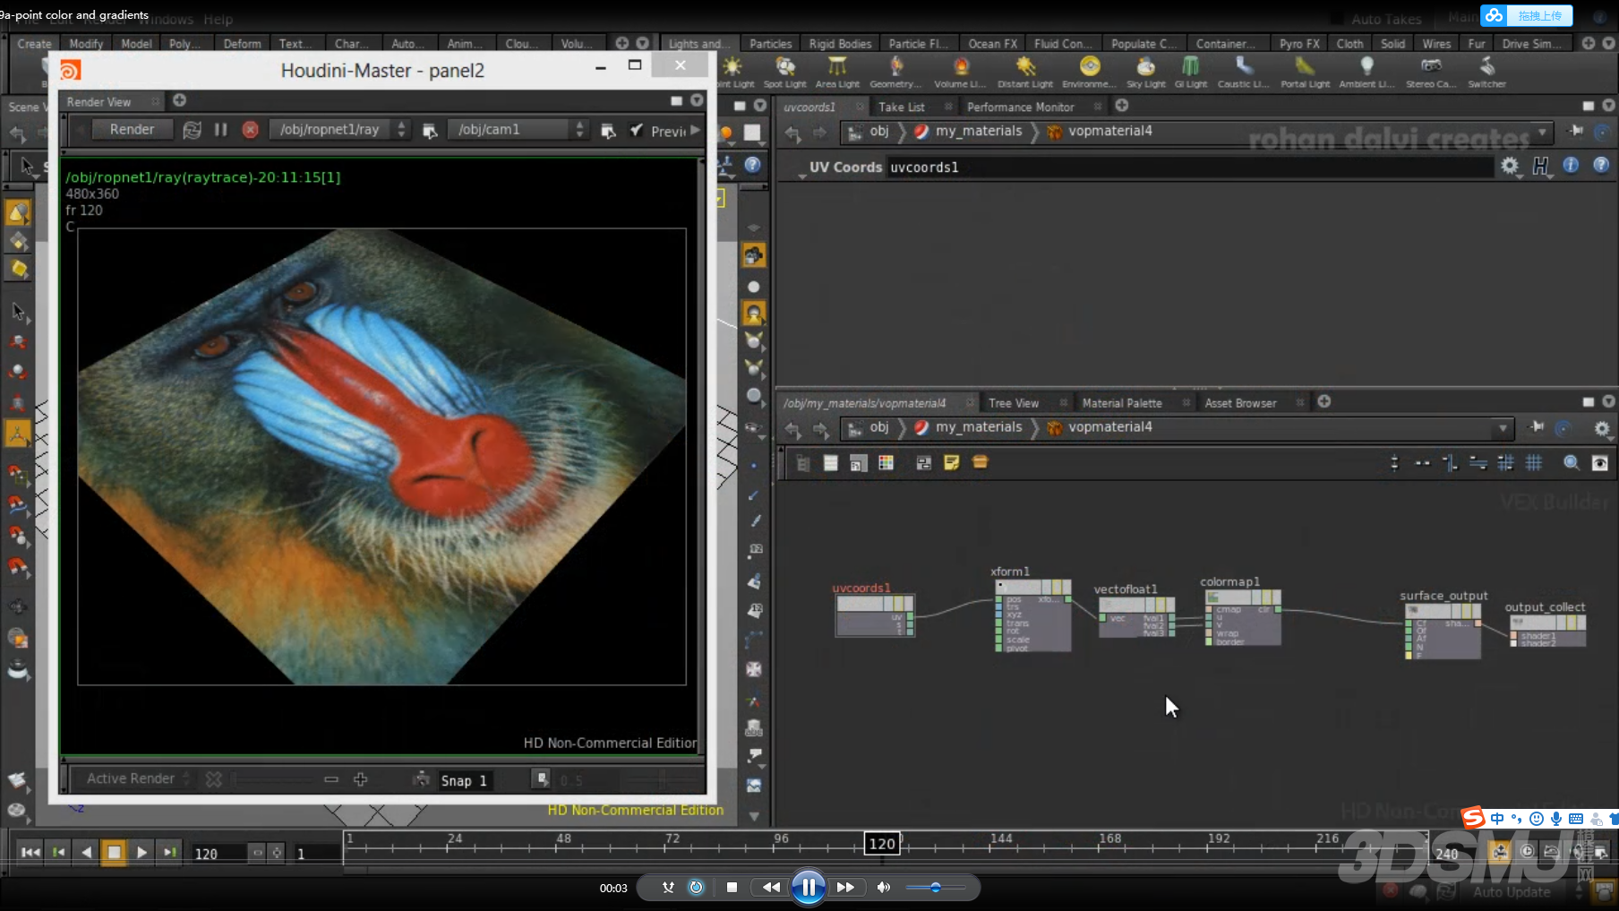Select the Stereo Camera shelf tool
Screen dimensions: 1619x911
pos(1431,72)
